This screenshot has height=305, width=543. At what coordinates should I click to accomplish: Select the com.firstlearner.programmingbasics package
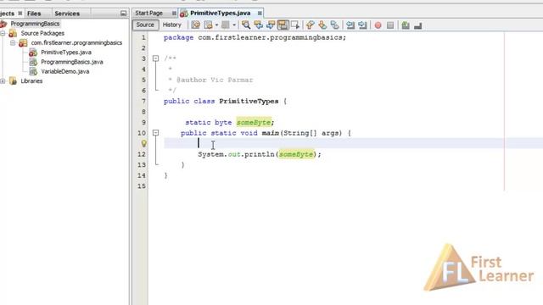pyautogui.click(x=76, y=43)
